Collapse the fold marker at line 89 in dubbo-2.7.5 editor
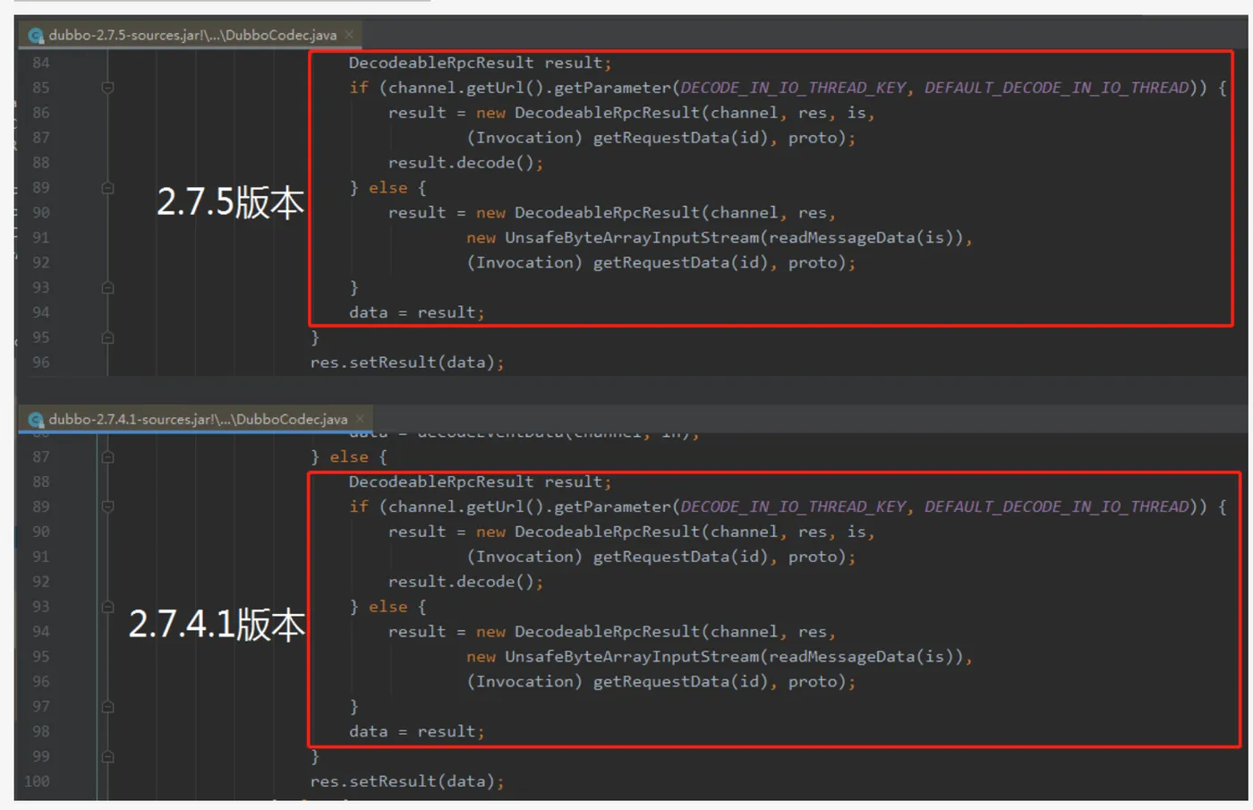Image resolution: width=1253 pixels, height=810 pixels. [107, 188]
